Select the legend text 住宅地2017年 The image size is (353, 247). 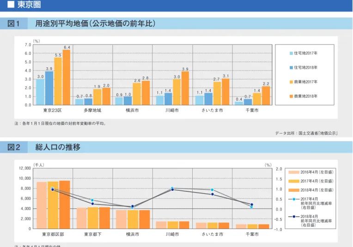tap(306, 53)
